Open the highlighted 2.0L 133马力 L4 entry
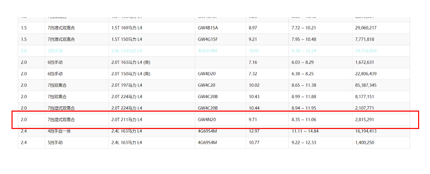Viewport: 430px width, 174px height. click(127, 51)
